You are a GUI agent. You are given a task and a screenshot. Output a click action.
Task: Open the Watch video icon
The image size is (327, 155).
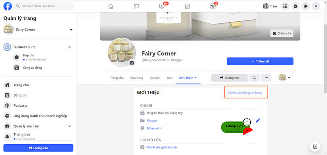click(x=162, y=6)
